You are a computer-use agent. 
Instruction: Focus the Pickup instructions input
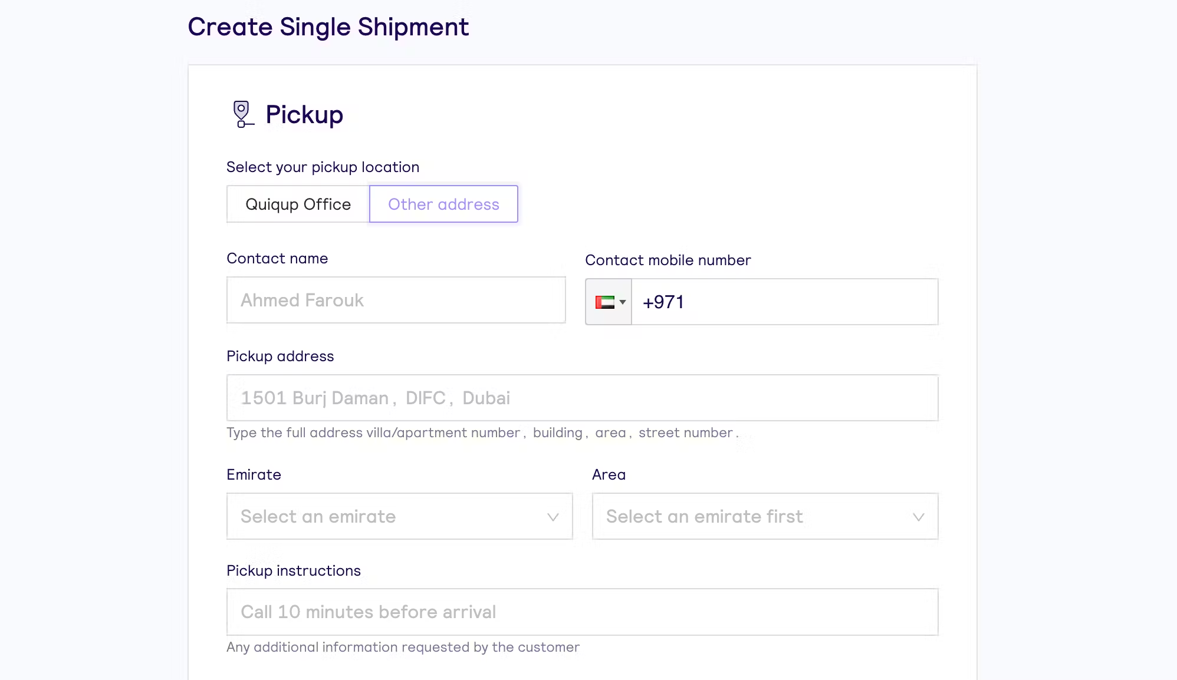tap(582, 612)
